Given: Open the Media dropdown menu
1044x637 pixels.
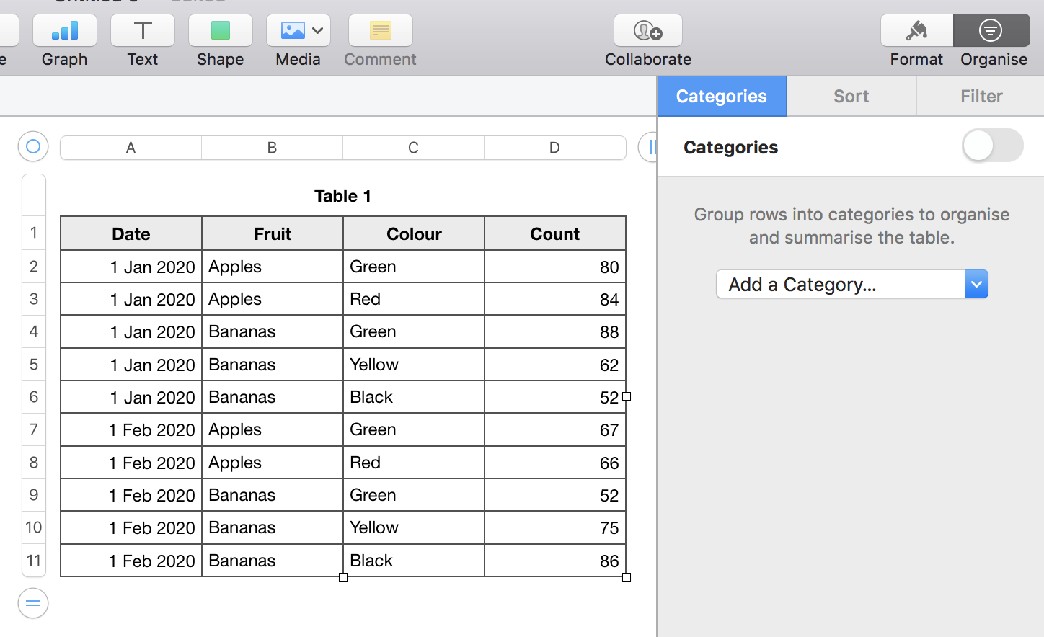Looking at the screenshot, I should pyautogui.click(x=298, y=31).
